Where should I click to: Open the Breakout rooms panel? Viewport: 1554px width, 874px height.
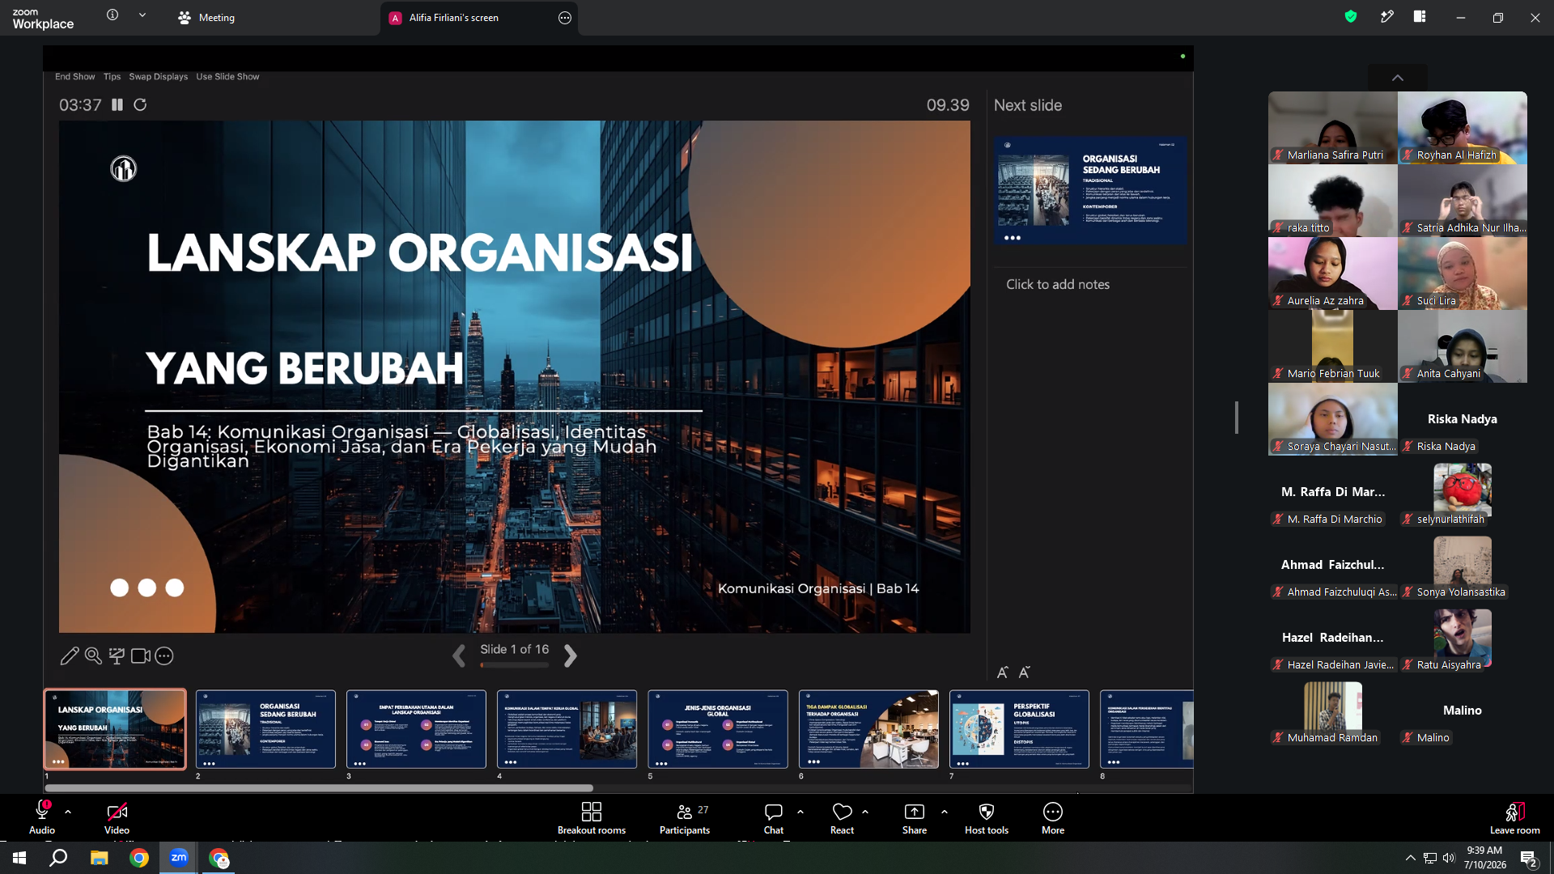click(591, 817)
